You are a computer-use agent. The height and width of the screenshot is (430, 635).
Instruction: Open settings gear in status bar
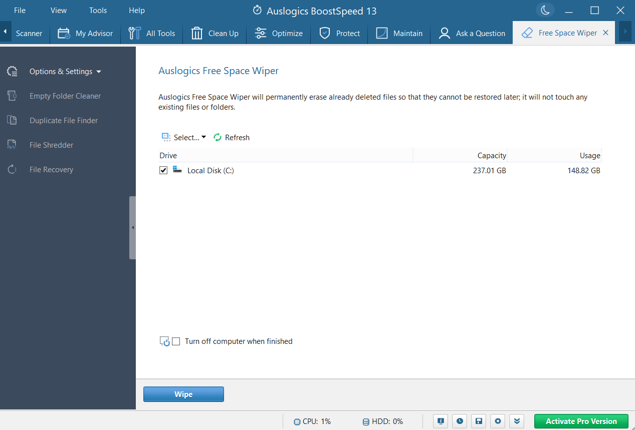pyautogui.click(x=497, y=421)
